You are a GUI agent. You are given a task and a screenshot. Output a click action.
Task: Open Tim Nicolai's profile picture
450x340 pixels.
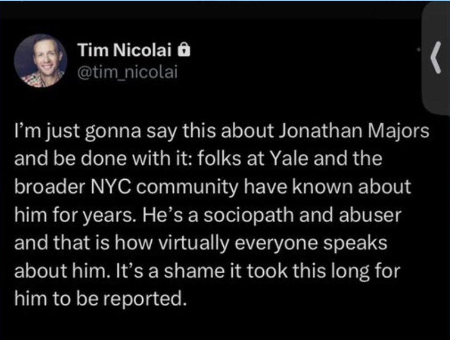(x=41, y=61)
